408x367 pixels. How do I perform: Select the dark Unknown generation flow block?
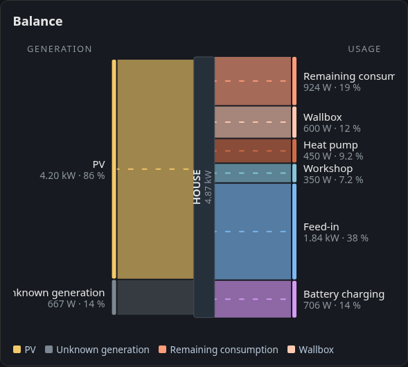[155, 297]
